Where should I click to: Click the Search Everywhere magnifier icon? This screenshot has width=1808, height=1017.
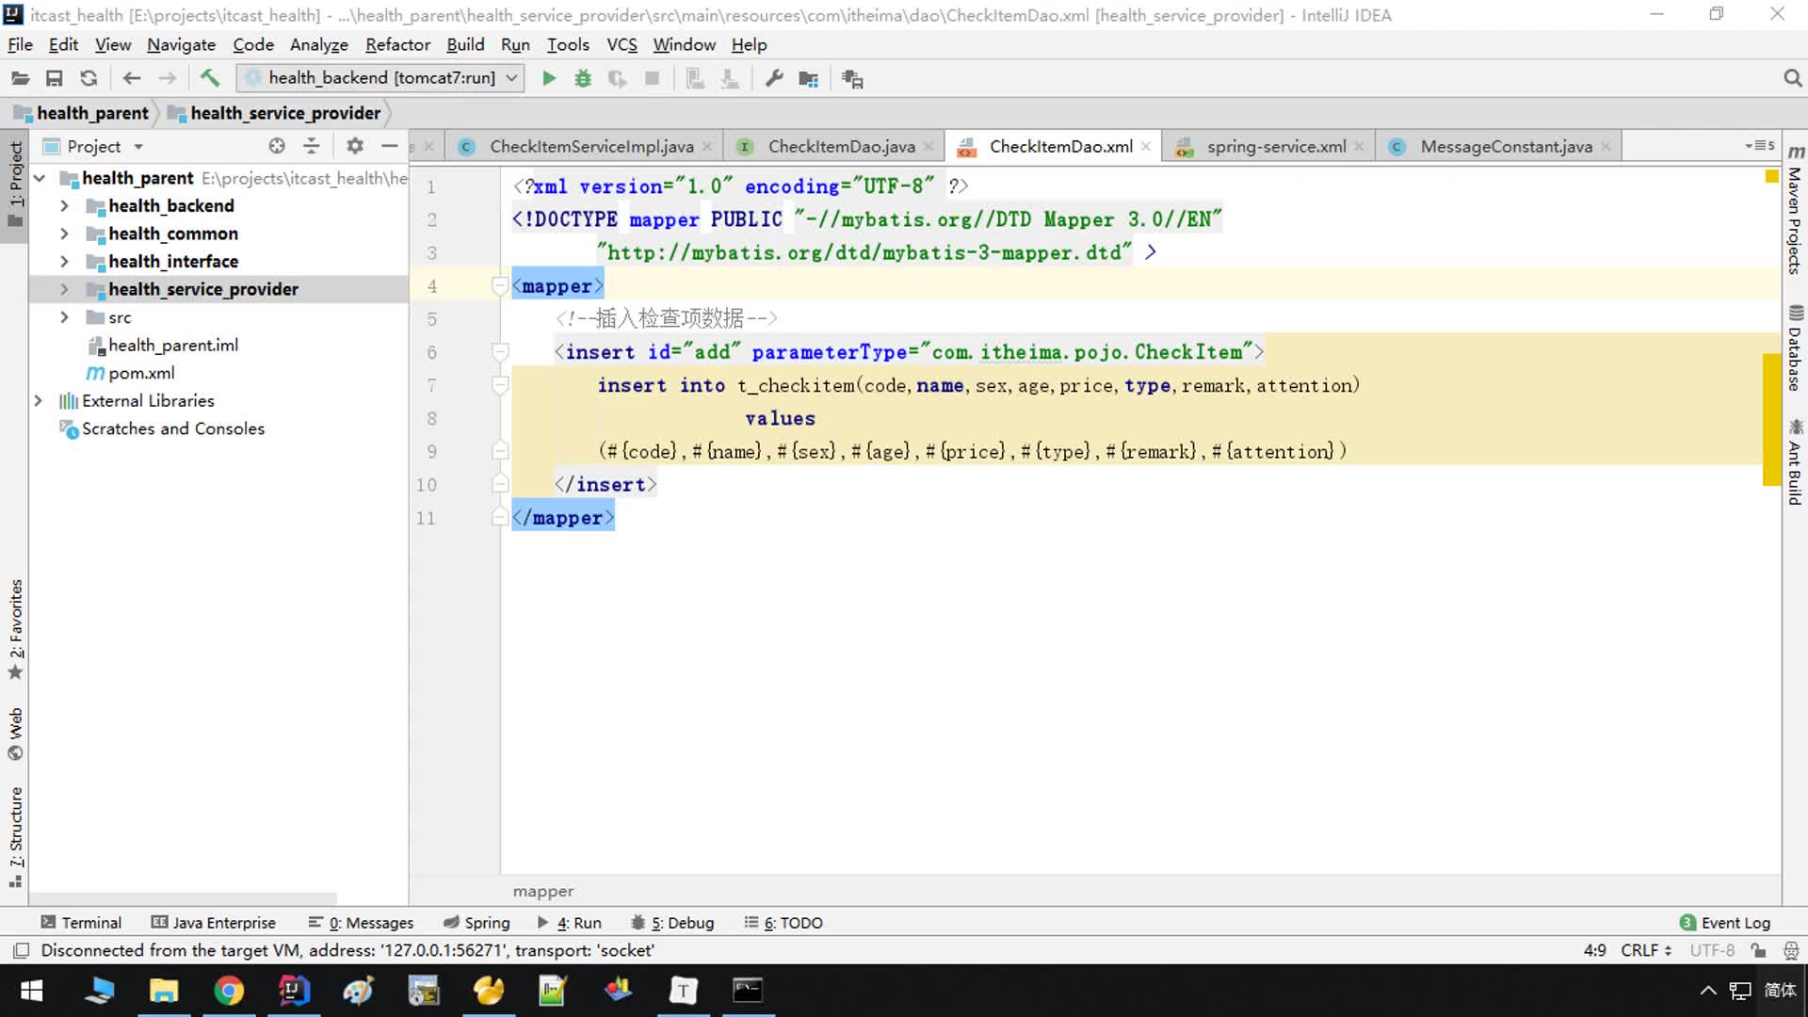(1792, 78)
